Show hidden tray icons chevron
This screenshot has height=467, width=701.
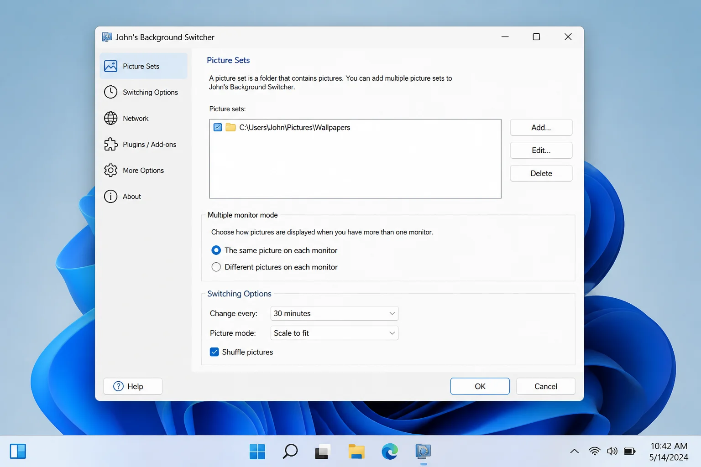pos(575,451)
